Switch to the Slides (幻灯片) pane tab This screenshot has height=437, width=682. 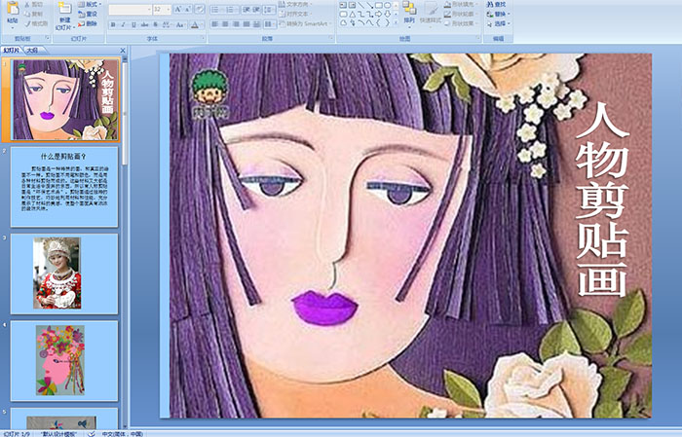click(12, 51)
